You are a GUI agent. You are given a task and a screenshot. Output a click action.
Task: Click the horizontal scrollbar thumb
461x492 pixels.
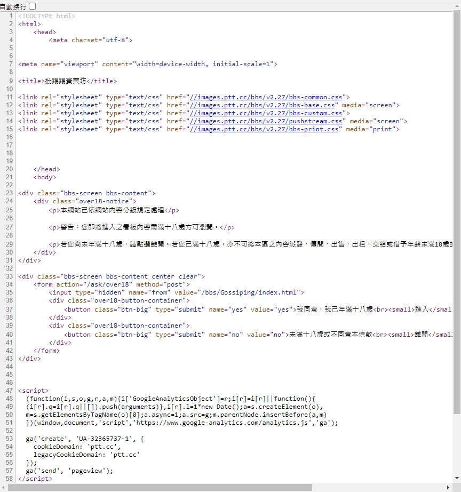click(x=160, y=488)
